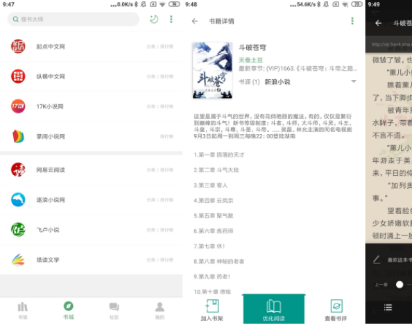Open chapter 第一章 陨落的天才

pyautogui.click(x=219, y=155)
